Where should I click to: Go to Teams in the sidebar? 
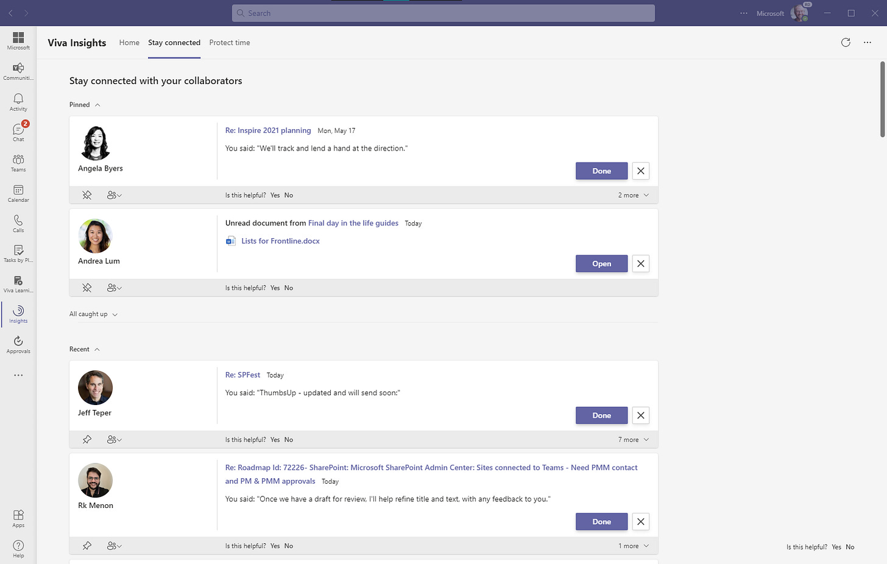click(x=18, y=160)
